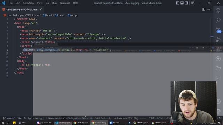The height and width of the screenshot is (125, 223).
Task: Open the File menu
Action: pyautogui.click(x=10, y=3)
